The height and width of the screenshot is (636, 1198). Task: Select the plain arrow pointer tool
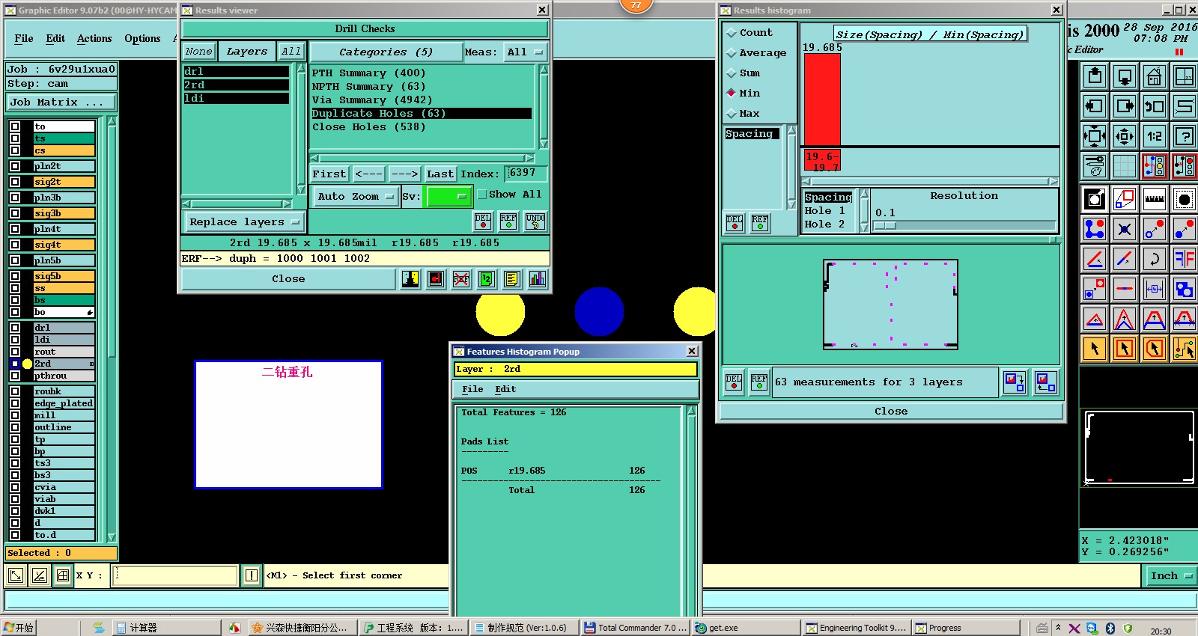(x=1095, y=349)
